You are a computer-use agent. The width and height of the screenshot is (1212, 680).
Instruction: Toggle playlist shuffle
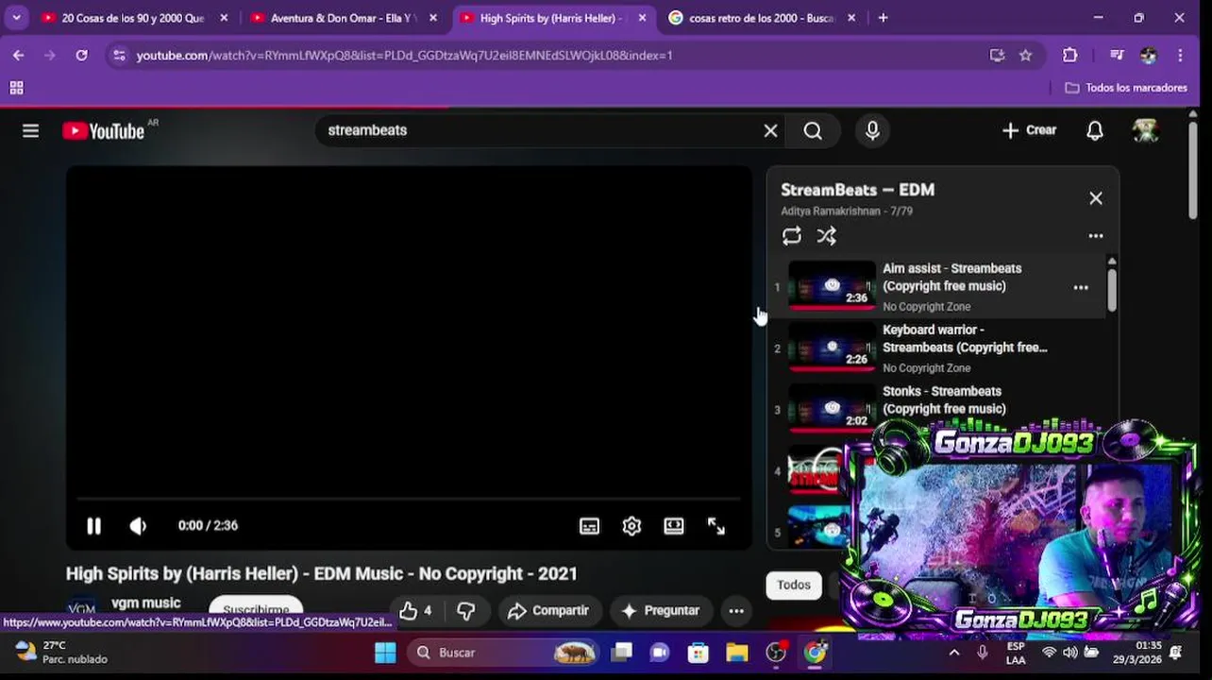(826, 236)
